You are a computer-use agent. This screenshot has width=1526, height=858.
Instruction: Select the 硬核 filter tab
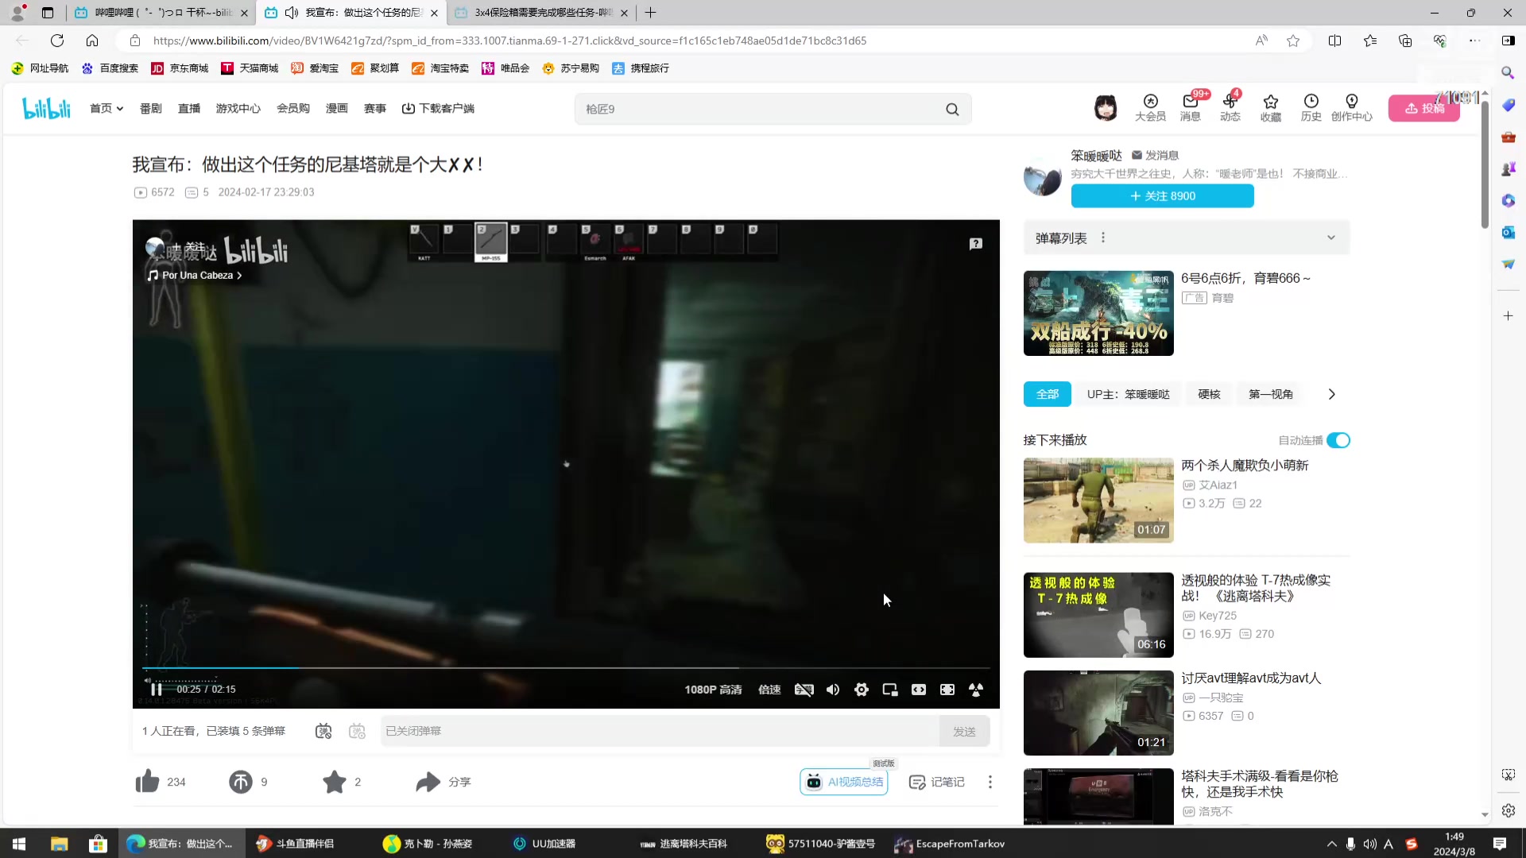(1209, 394)
